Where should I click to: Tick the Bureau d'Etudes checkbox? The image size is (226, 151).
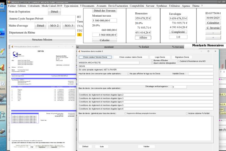pos(152,60)
